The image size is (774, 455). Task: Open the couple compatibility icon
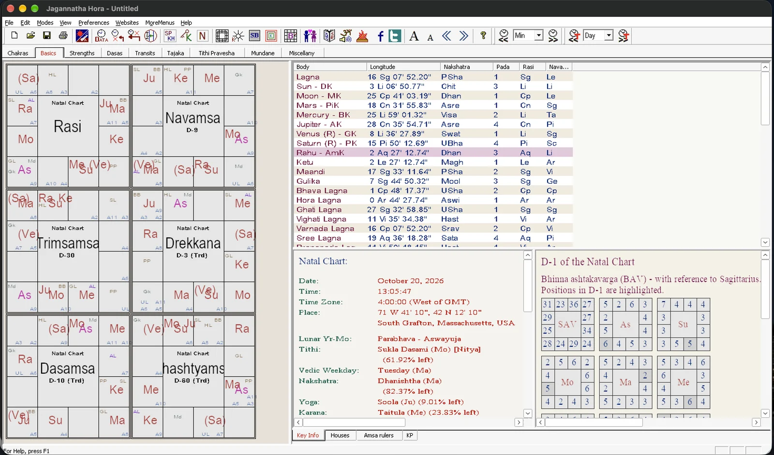click(310, 35)
